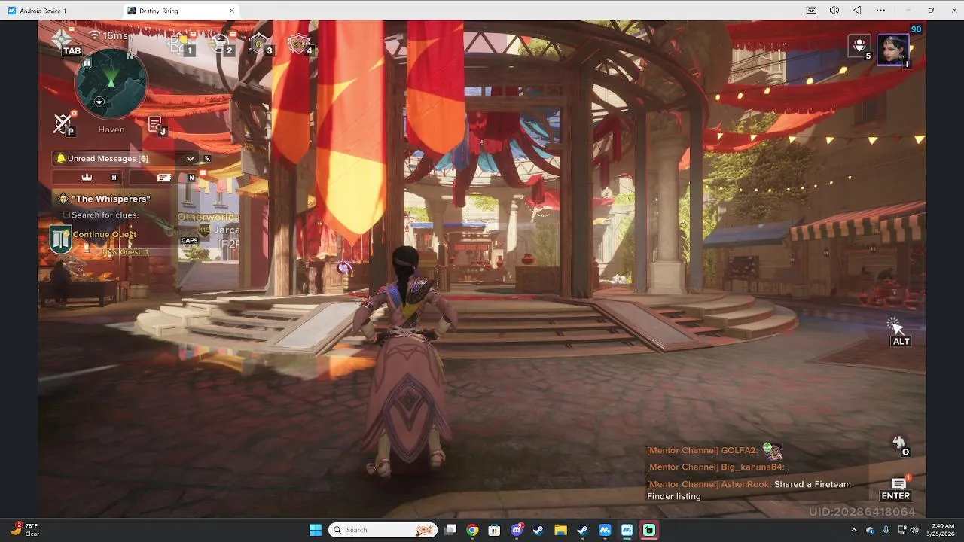
Task: Open "The Whisperers" quest title
Action: (111, 199)
